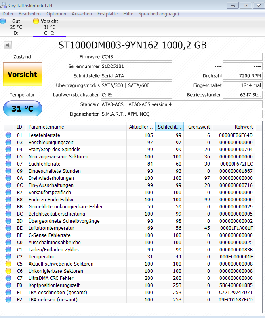Click yellow warning dot for Unkorrigierbare Sektoren
The width and height of the screenshot is (265, 318).
tap(8, 271)
